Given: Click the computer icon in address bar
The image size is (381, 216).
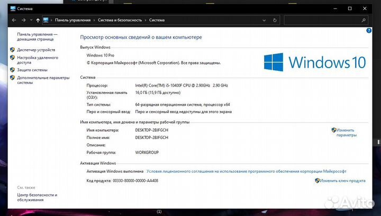Looking at the screenshot, I should [x=46, y=20].
